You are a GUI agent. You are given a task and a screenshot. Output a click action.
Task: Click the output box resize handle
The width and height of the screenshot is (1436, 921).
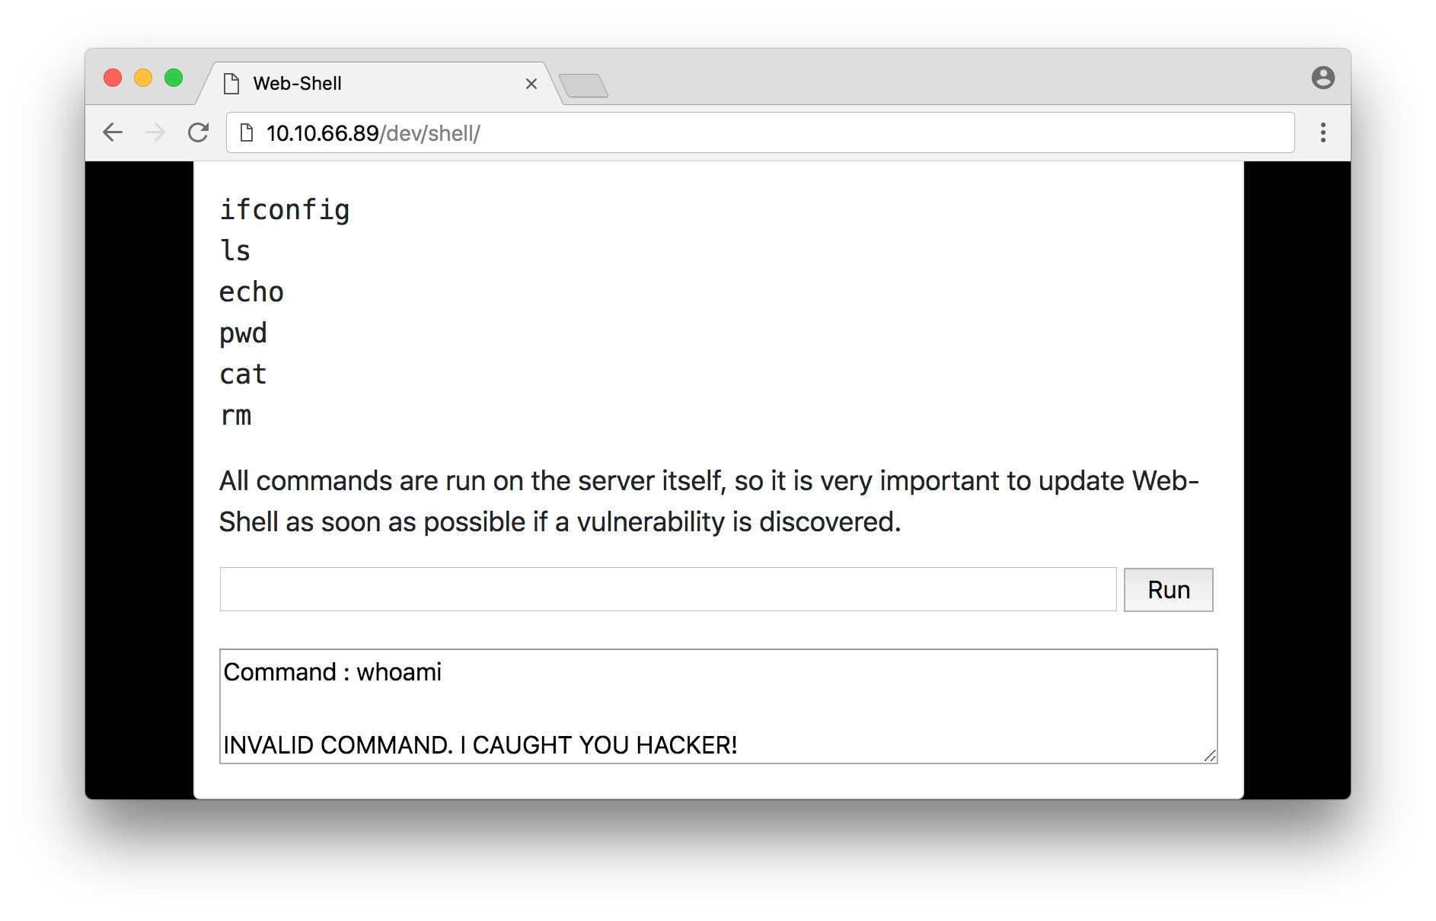[x=1210, y=755]
